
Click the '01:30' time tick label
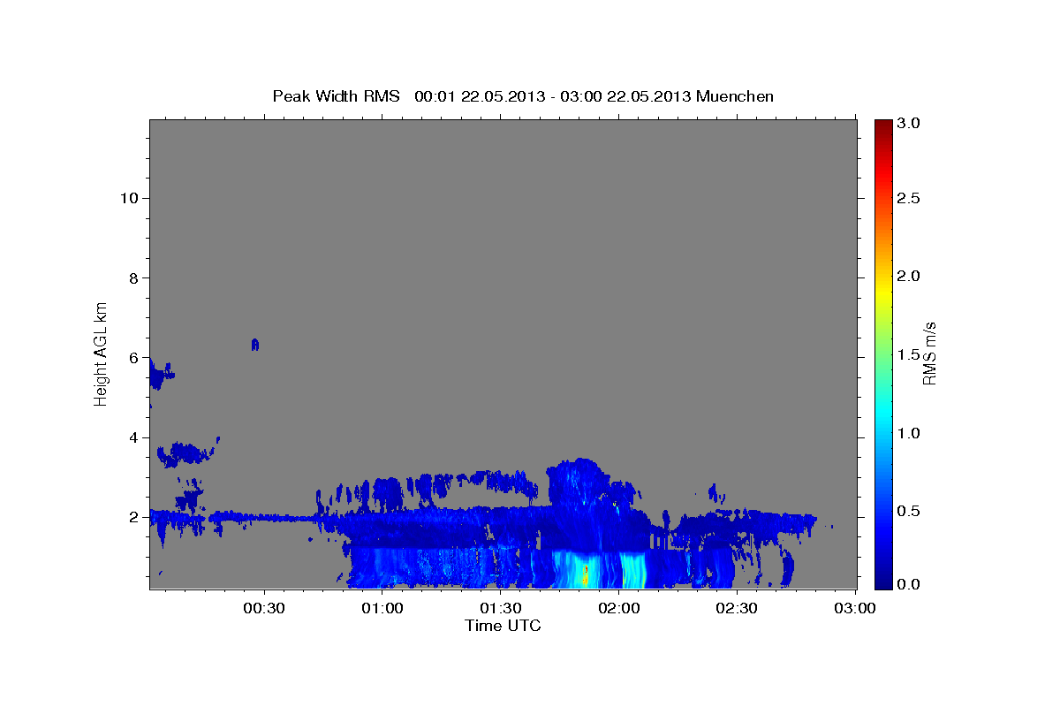[x=501, y=608]
